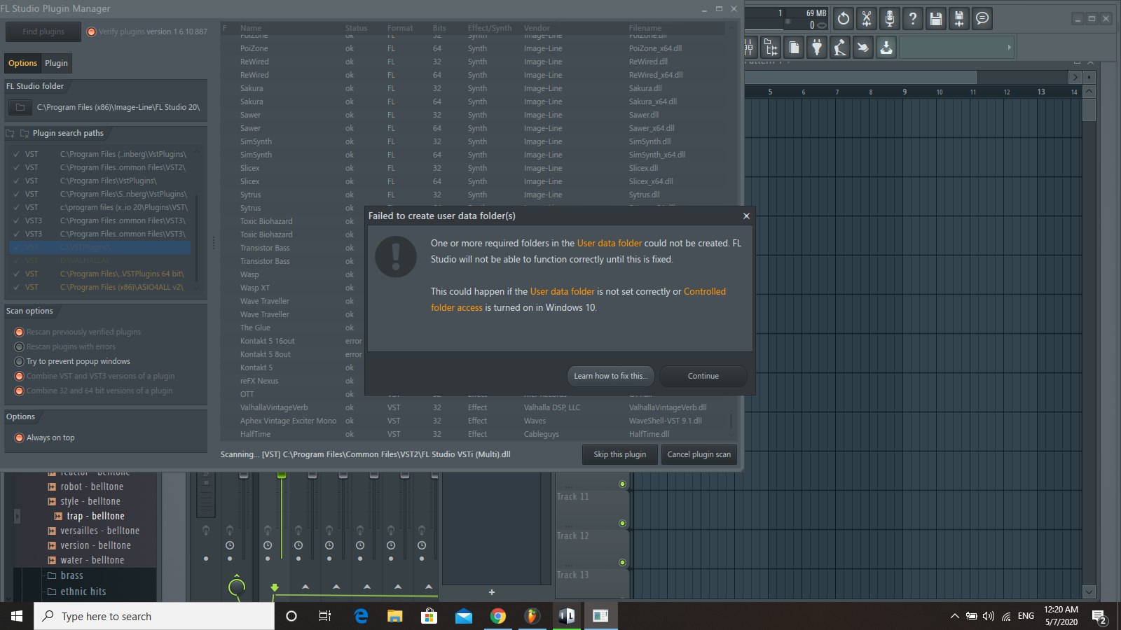Toggle the 'Always on top' option

[20, 437]
